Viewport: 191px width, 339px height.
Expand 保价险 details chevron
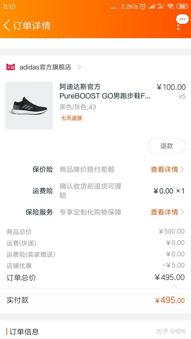[182, 169]
